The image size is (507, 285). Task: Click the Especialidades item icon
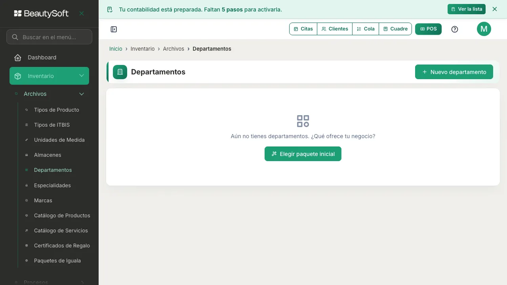click(27, 186)
